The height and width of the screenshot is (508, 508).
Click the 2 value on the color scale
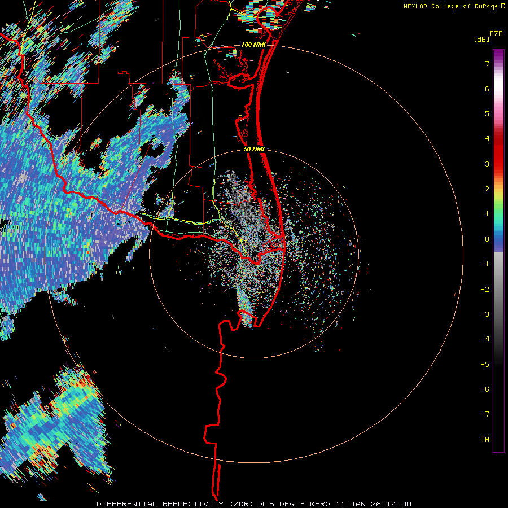pos(487,189)
